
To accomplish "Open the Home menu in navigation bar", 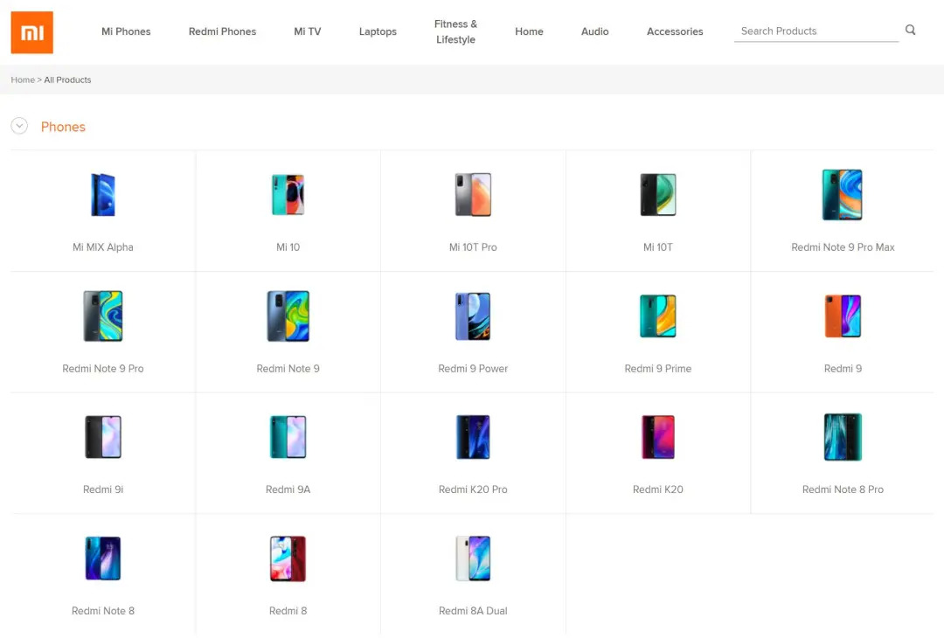I will pos(529,31).
